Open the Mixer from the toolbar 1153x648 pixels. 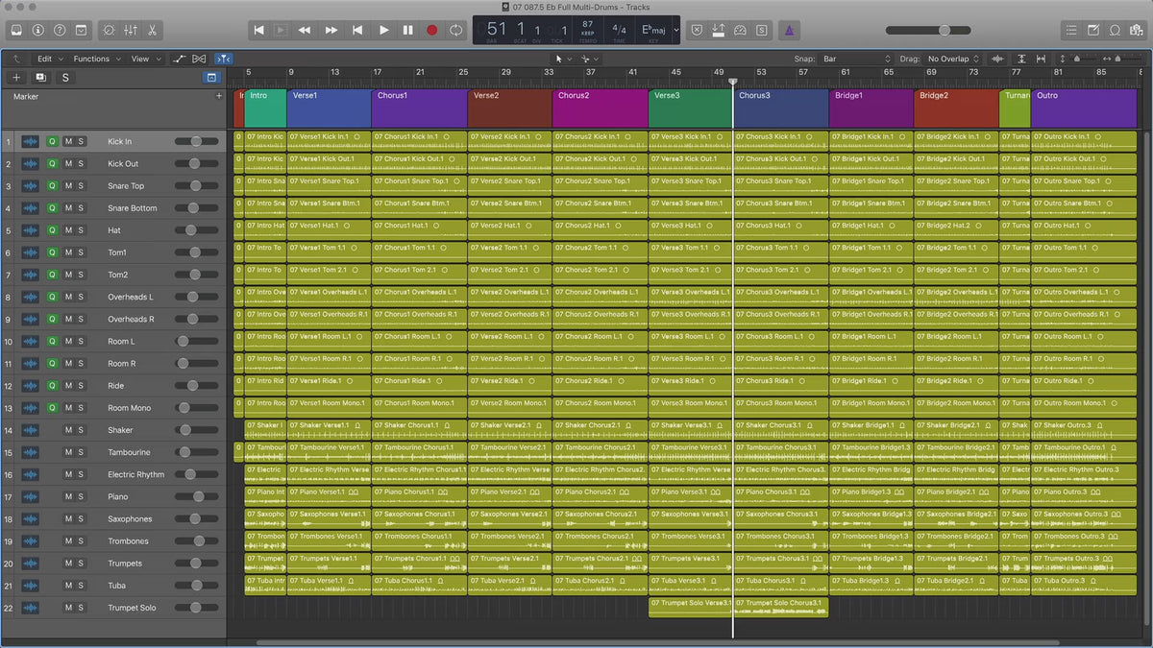pyautogui.click(x=129, y=31)
